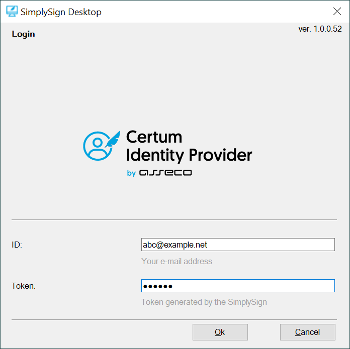350x349 pixels.
Task: Click the version text ver. 1.0.0.52
Action: 320,29
